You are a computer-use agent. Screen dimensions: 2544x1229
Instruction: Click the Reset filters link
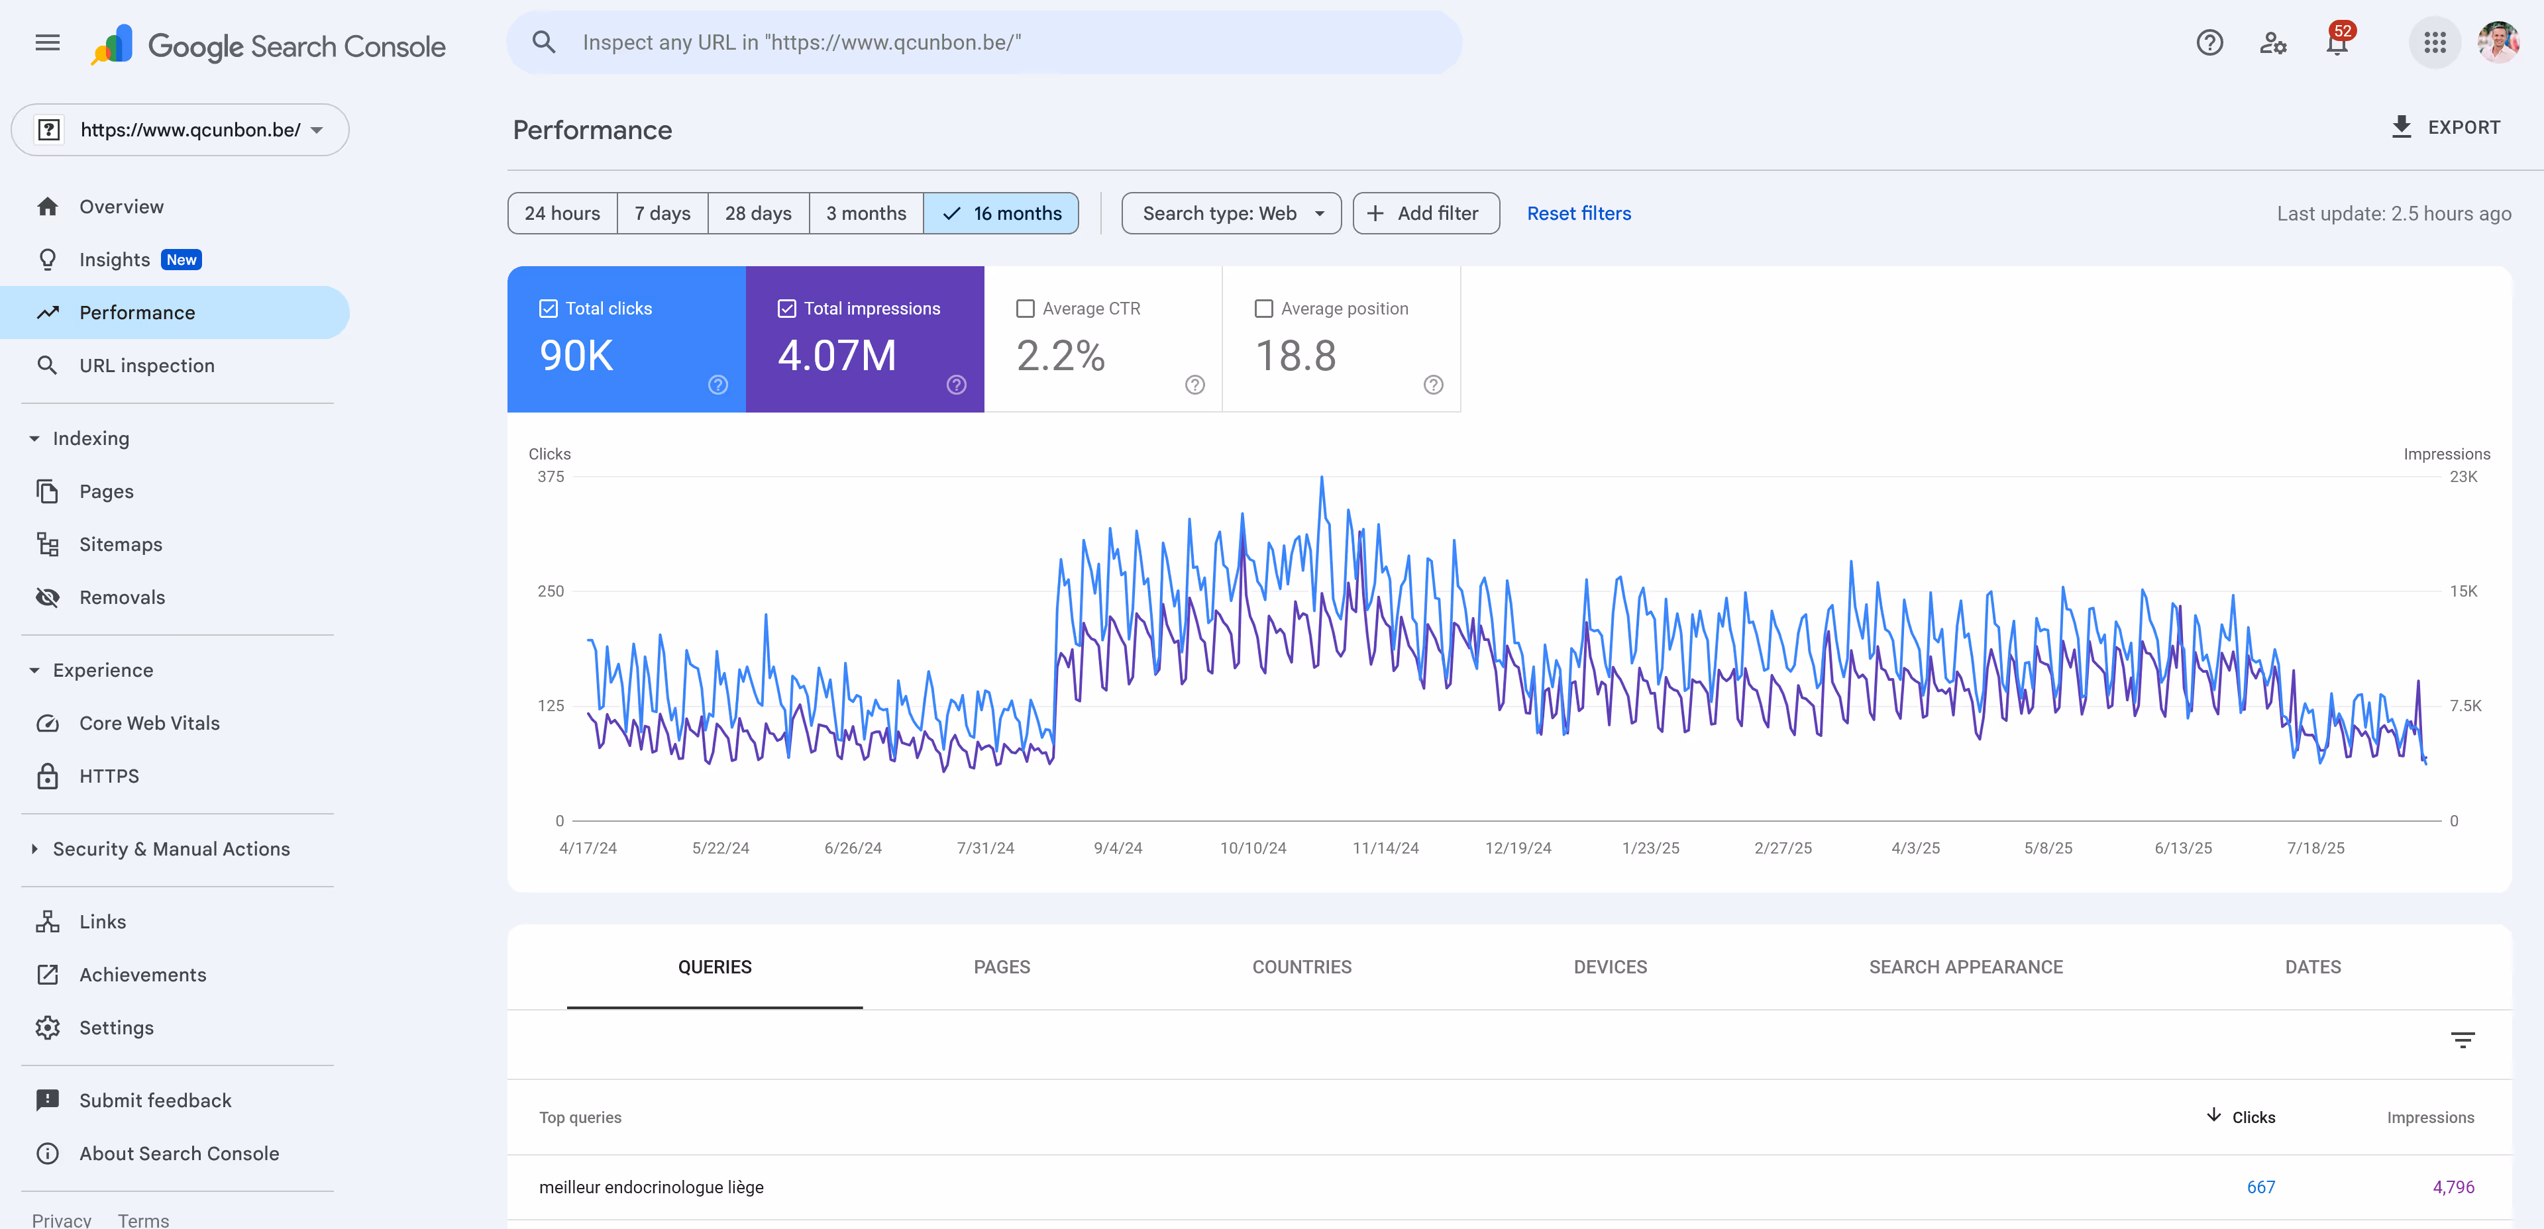click(1578, 213)
